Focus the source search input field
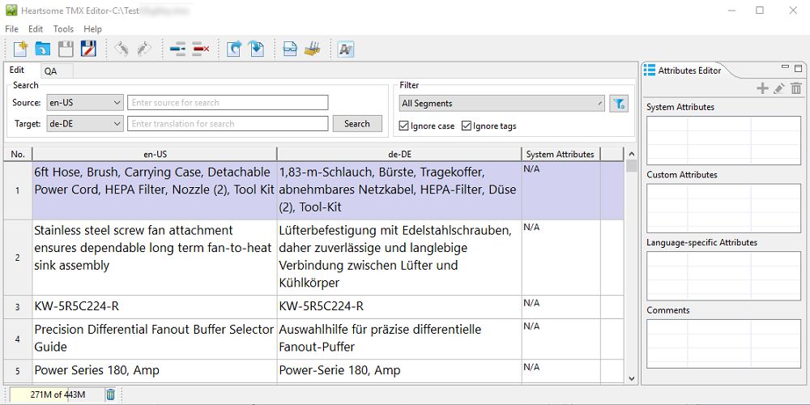The height and width of the screenshot is (405, 810). [228, 102]
